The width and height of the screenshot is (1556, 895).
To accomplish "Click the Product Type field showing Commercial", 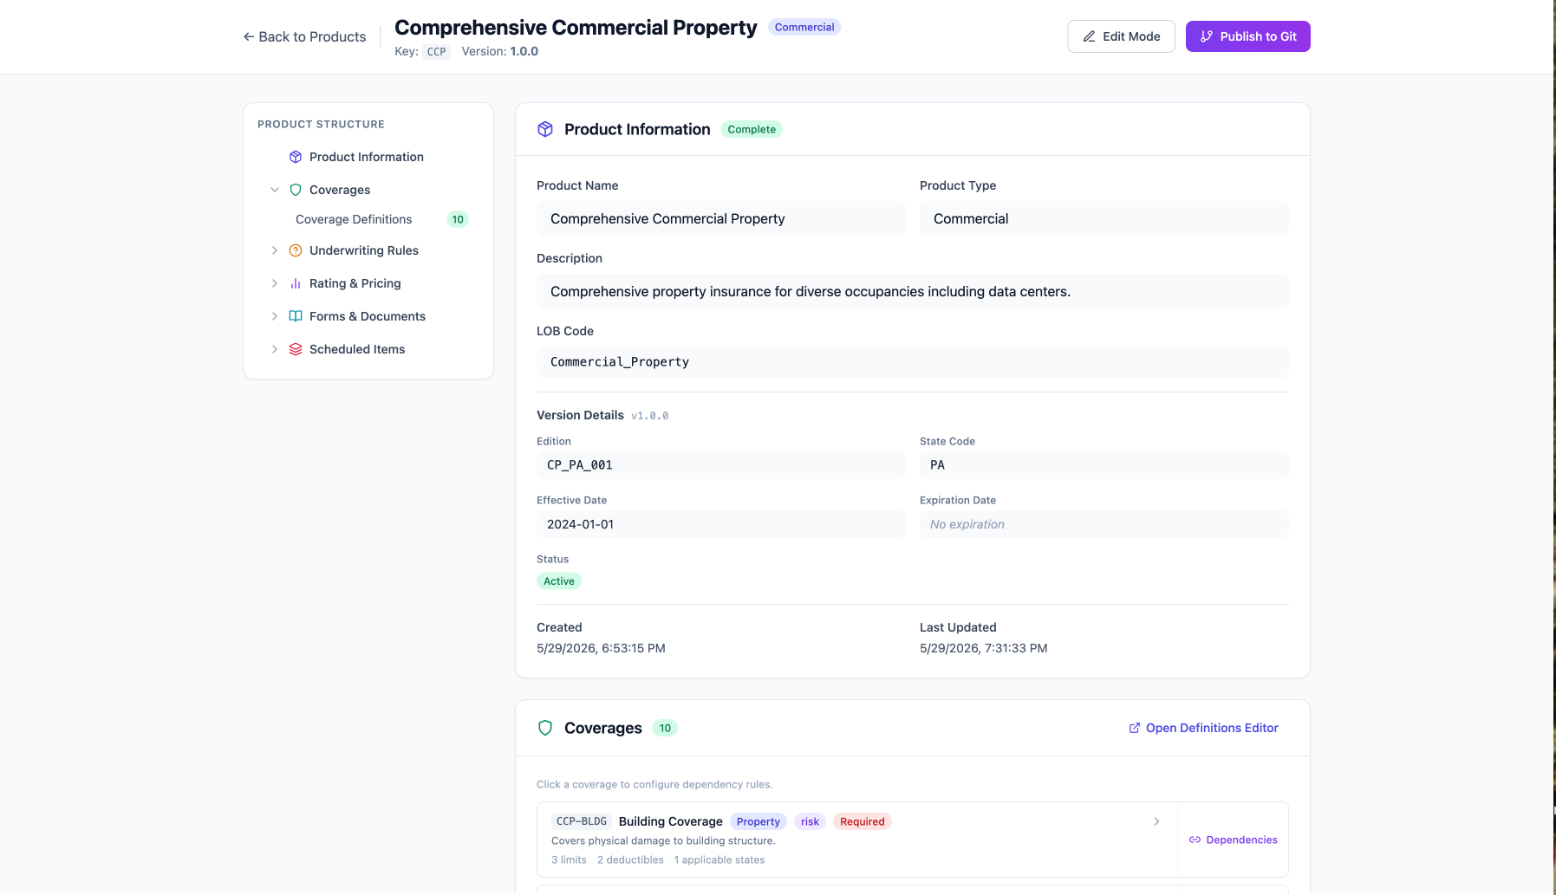I will point(1104,218).
